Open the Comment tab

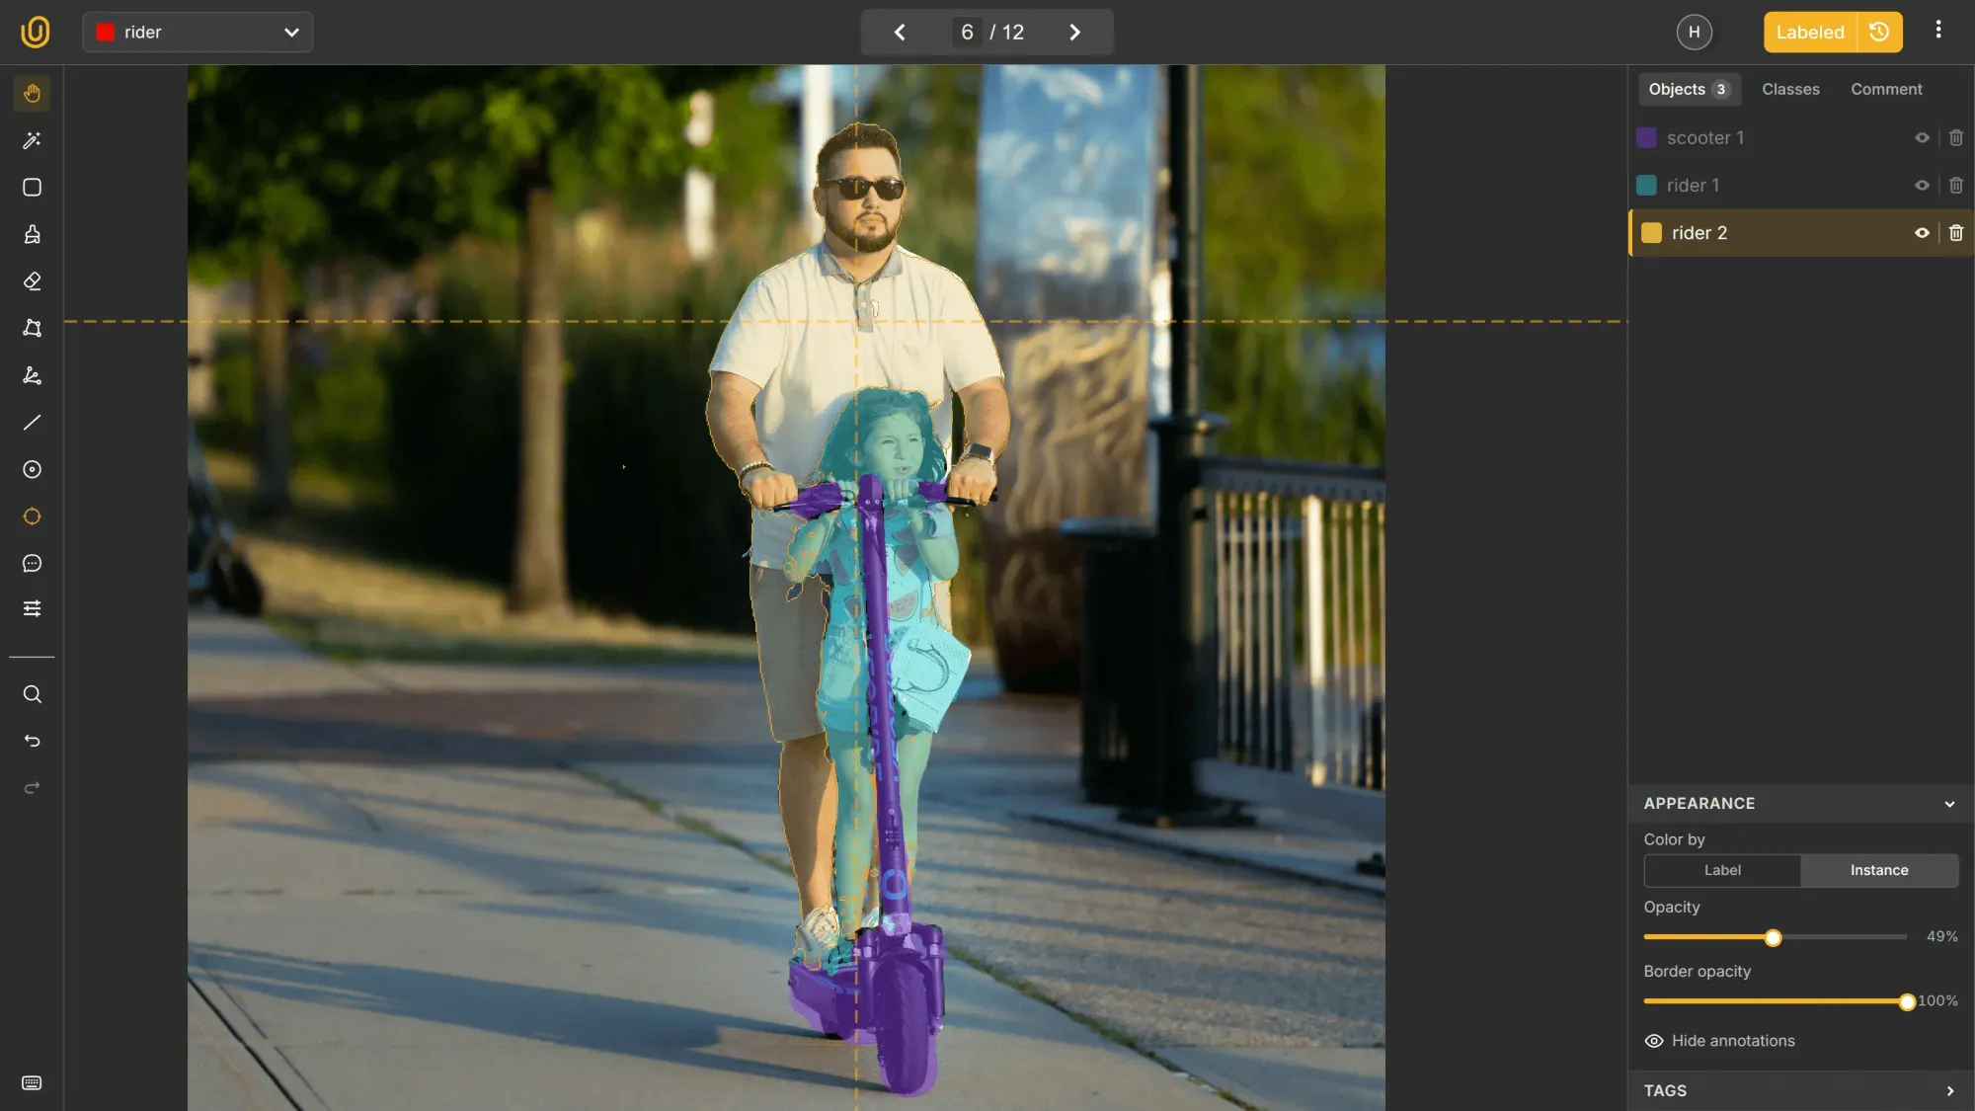coord(1886,89)
